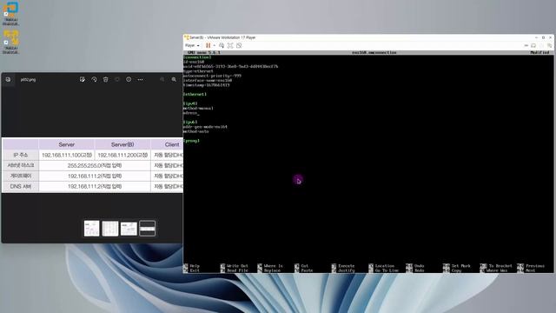Toggle Unity mode icon in VMware toolbar
The height and width of the screenshot is (313, 556).
click(239, 45)
